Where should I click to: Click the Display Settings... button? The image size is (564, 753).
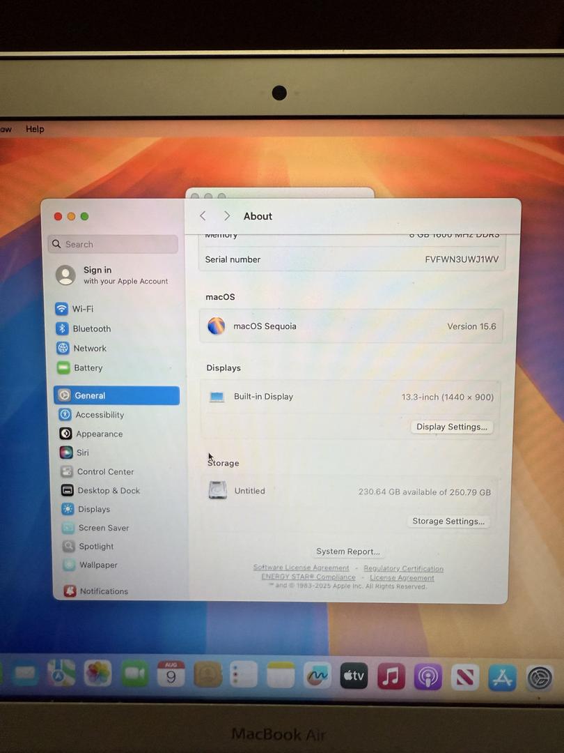pos(452,427)
